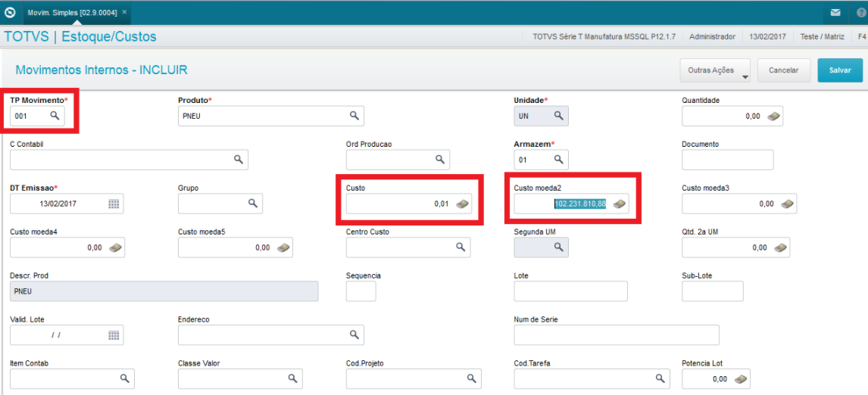This screenshot has width=868, height=395.
Task: Click the Teste / Matriz branch label
Action: tap(823, 36)
